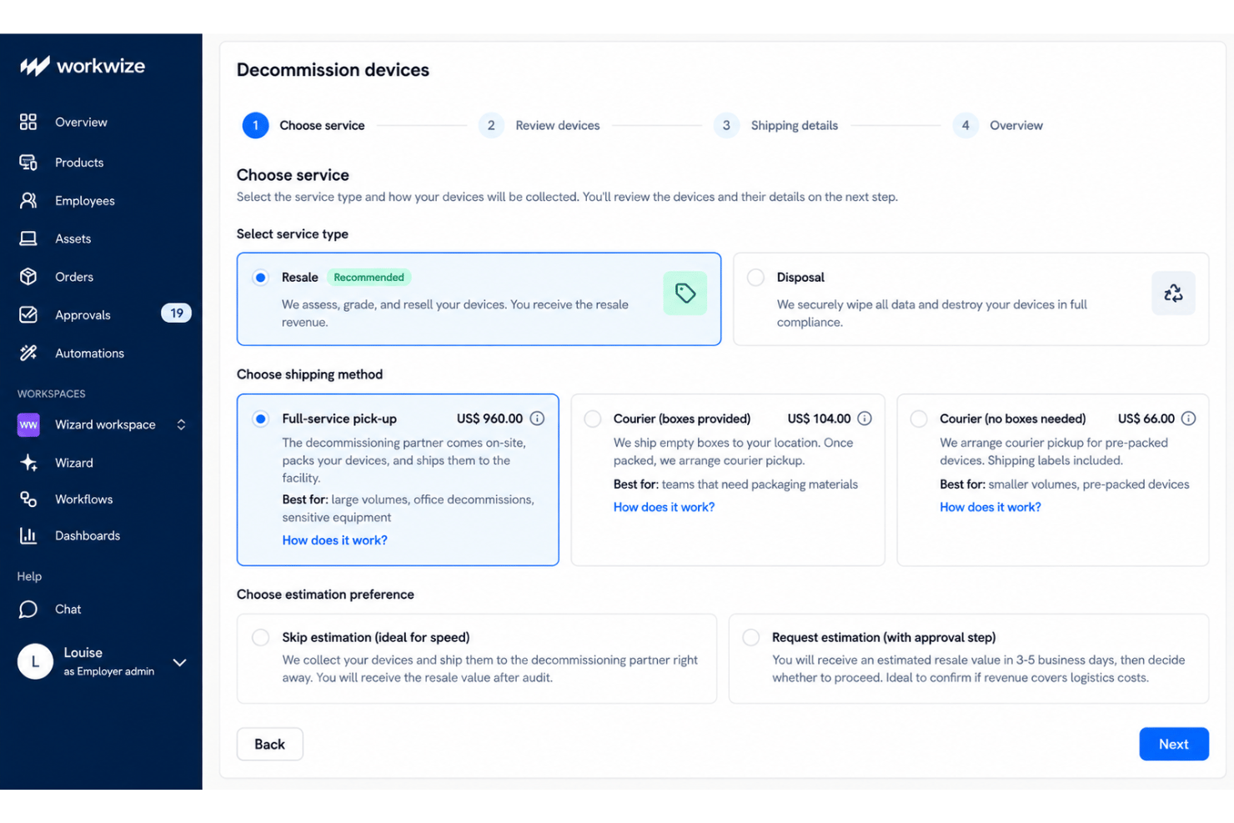
Task: Click the Workwize logo
Action: point(83,66)
